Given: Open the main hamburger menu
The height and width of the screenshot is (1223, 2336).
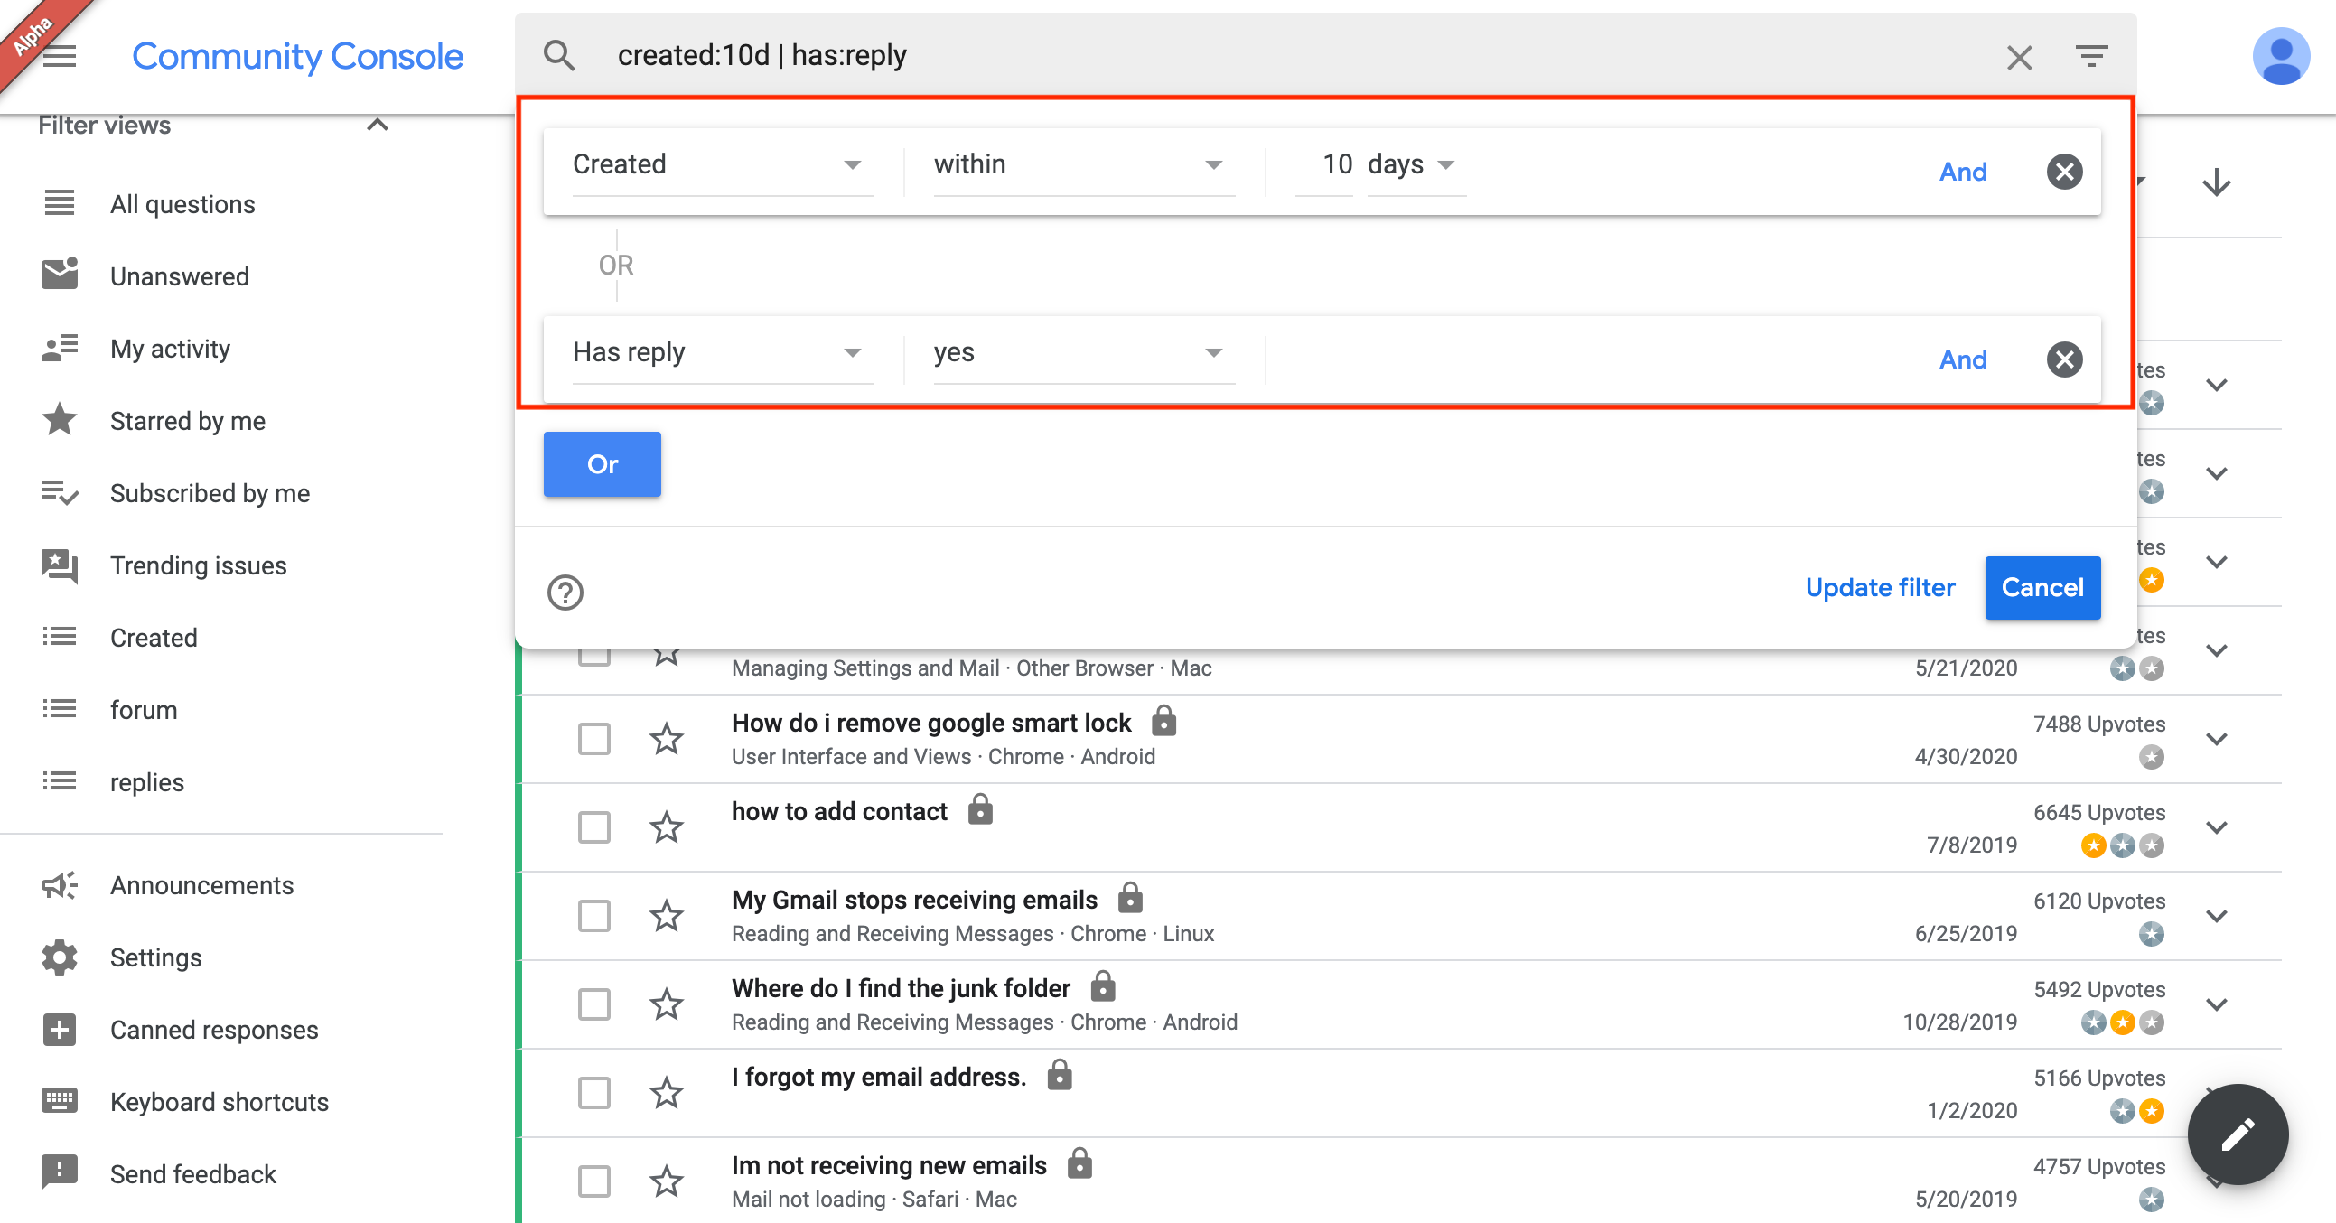Looking at the screenshot, I should tap(60, 56).
